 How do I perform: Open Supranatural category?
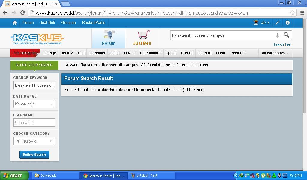151,53
